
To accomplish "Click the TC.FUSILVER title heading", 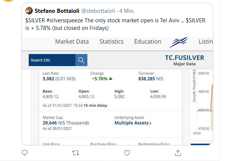I will (185, 58).
